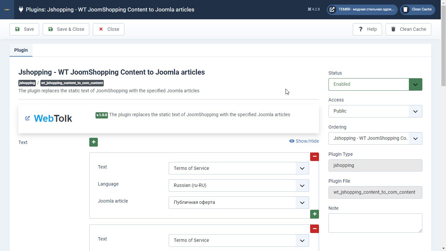This screenshot has height=251, width=446.
Task: Open WebTolk external link icon
Action: (28, 118)
